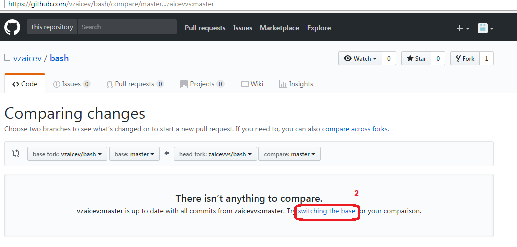Open the user avatar menu
This screenshot has width=517, height=247.
(486, 28)
